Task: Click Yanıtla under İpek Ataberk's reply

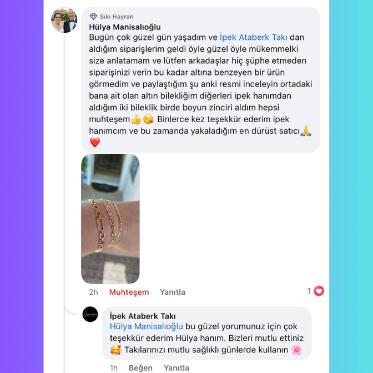Action: click(x=177, y=368)
